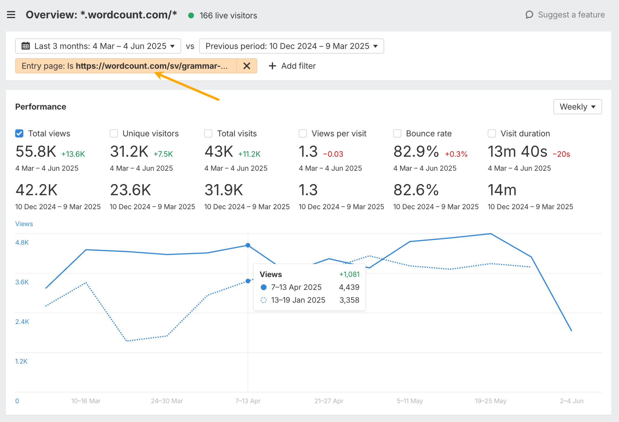This screenshot has width=619, height=422.
Task: Click the highlighted data point on the Views chart
Action: (248, 245)
